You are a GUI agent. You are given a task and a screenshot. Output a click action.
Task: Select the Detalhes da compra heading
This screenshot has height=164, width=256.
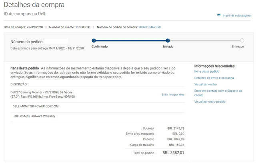(x=34, y=5)
